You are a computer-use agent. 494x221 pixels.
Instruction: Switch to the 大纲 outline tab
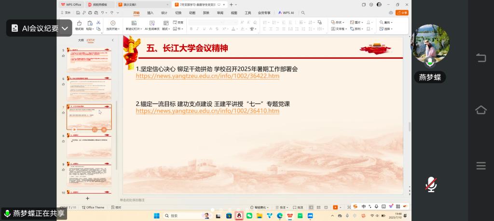[81, 40]
